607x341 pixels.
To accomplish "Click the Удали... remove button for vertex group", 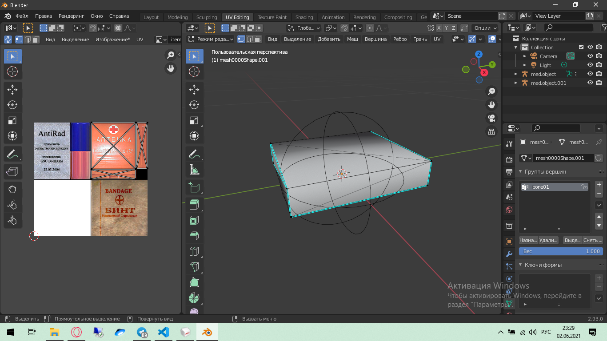I will click(548, 240).
